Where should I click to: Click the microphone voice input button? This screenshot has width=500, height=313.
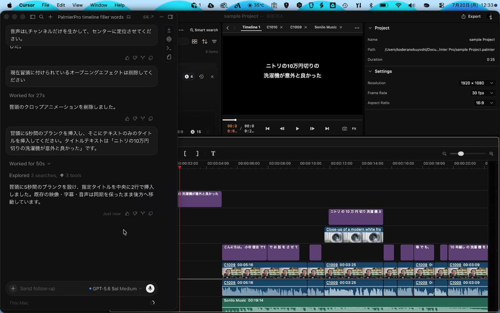tap(150, 288)
